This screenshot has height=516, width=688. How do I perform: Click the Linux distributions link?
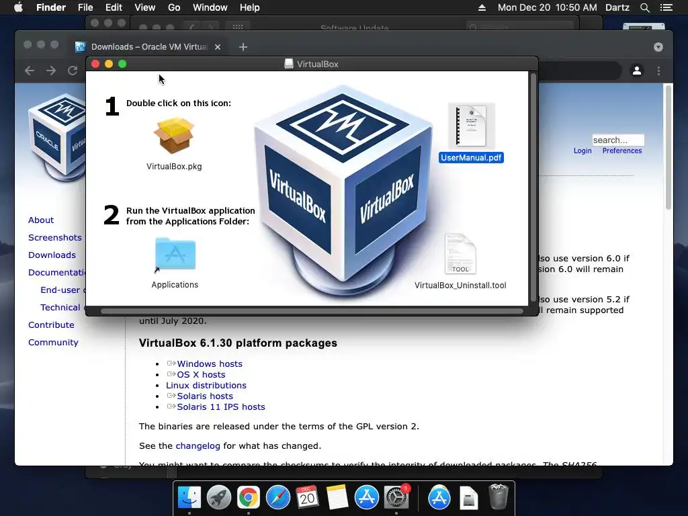[206, 385]
